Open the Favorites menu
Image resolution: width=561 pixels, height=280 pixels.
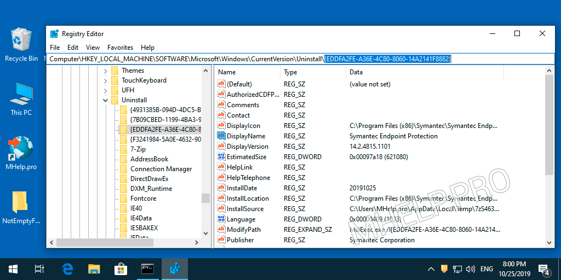tap(120, 47)
